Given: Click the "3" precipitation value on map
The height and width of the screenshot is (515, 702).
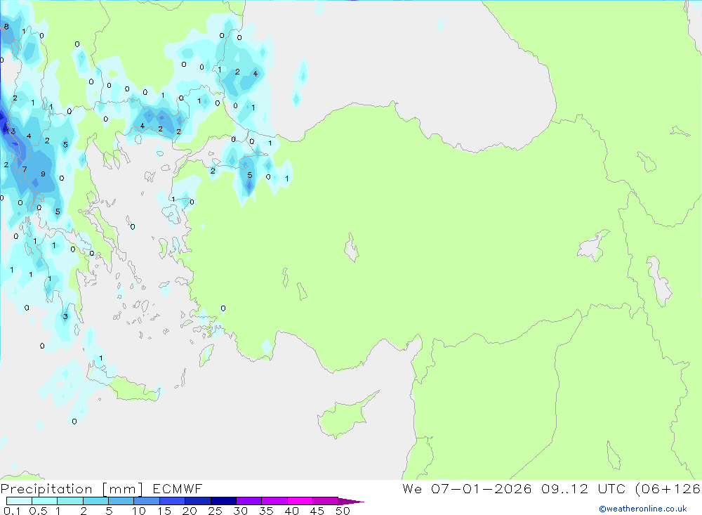Looking at the screenshot, I should click(x=65, y=316).
